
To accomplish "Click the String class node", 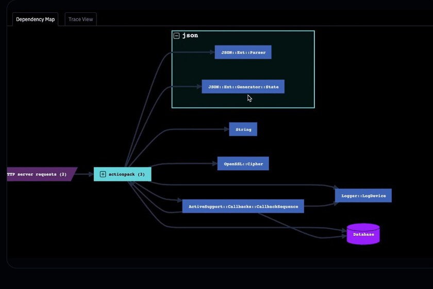I will click(x=243, y=130).
